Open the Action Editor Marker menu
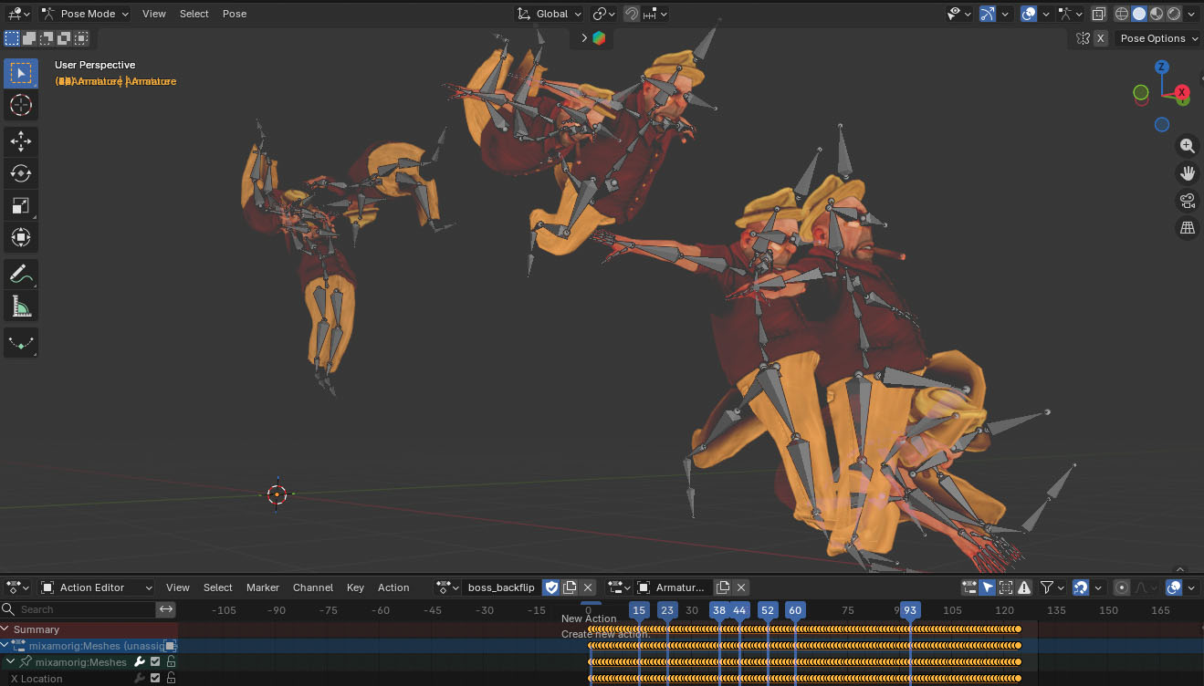1204x686 pixels. tap(263, 587)
